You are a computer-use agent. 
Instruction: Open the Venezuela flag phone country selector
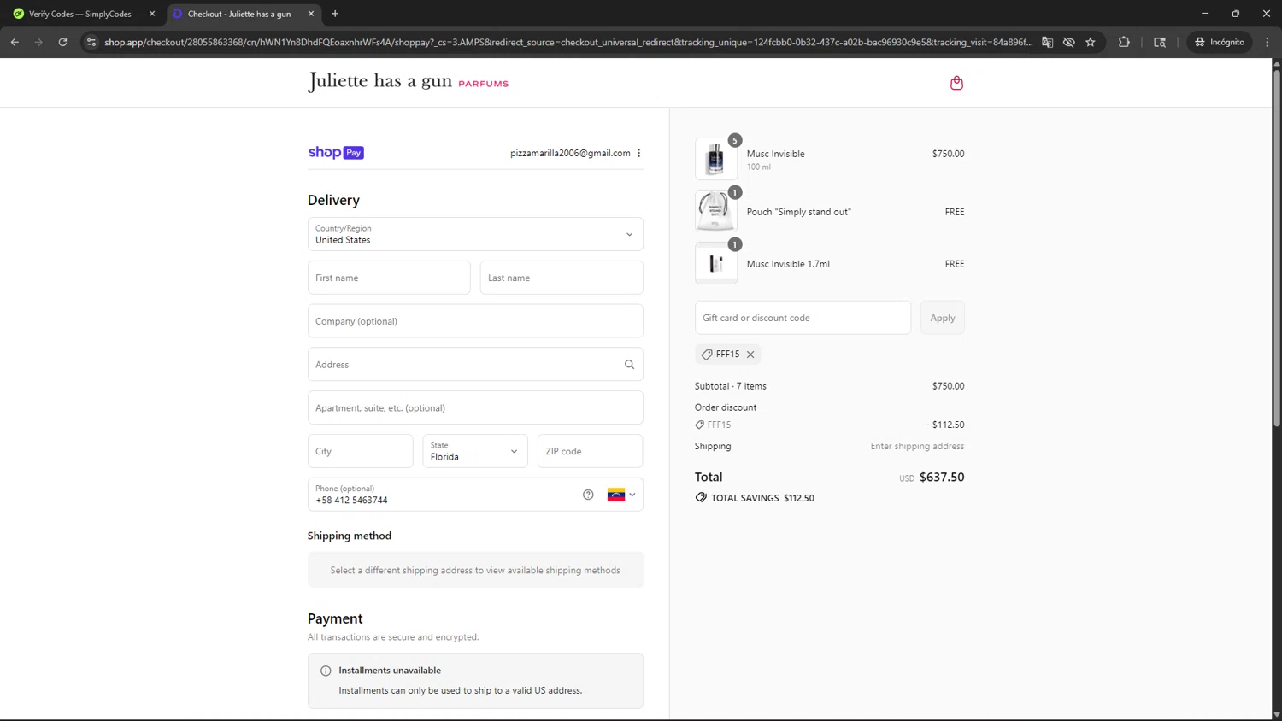621,495
